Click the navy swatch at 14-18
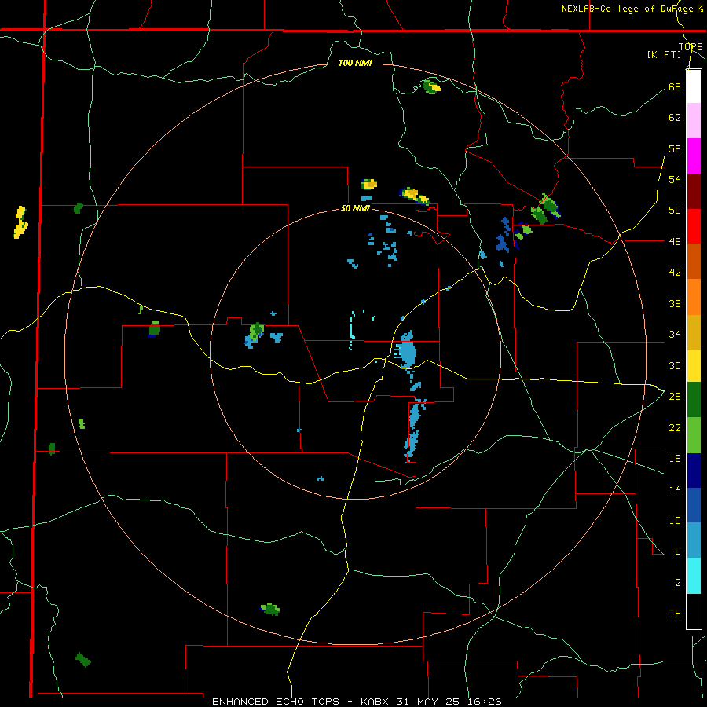This screenshot has height=707, width=707. click(694, 471)
